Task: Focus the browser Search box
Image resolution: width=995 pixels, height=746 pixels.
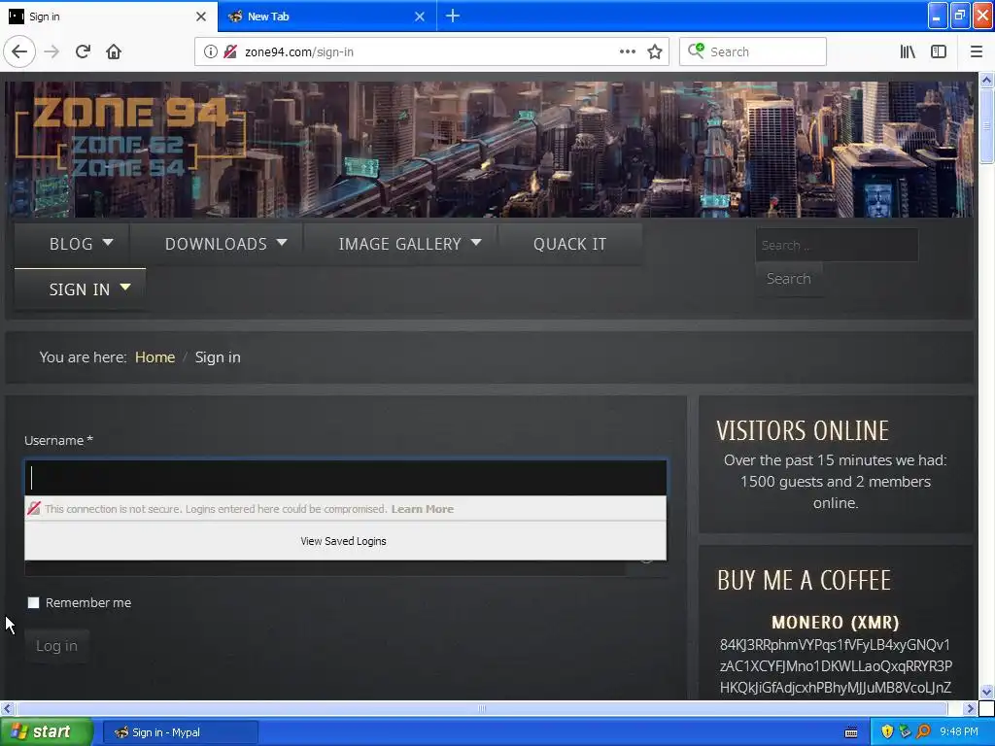Action: tap(753, 51)
